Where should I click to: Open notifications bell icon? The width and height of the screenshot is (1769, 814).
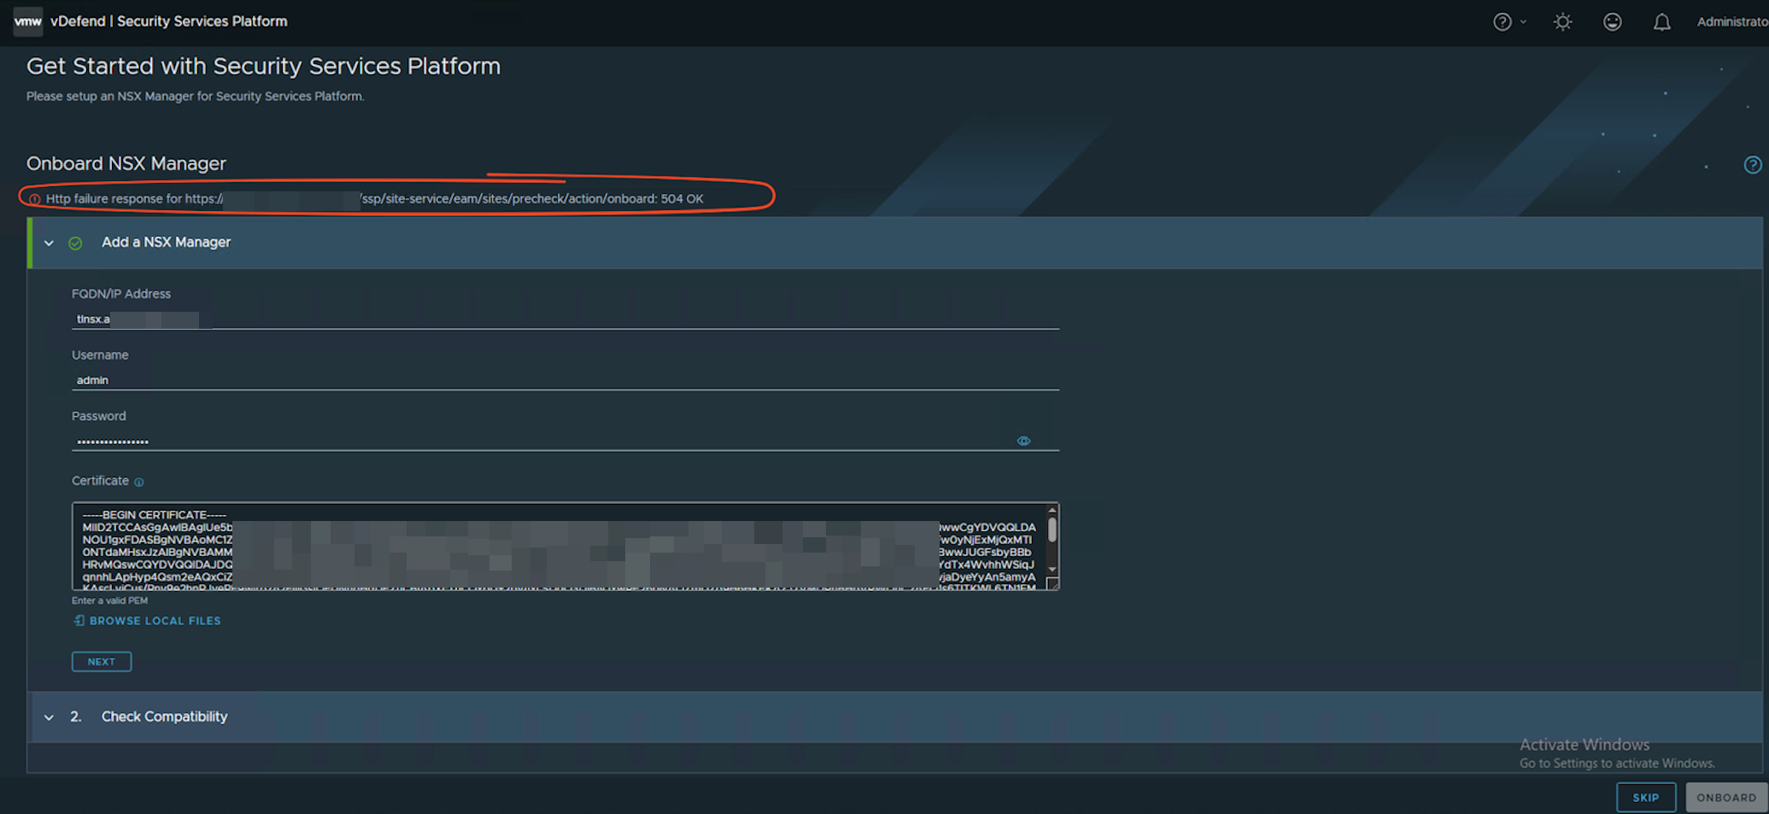[1661, 22]
